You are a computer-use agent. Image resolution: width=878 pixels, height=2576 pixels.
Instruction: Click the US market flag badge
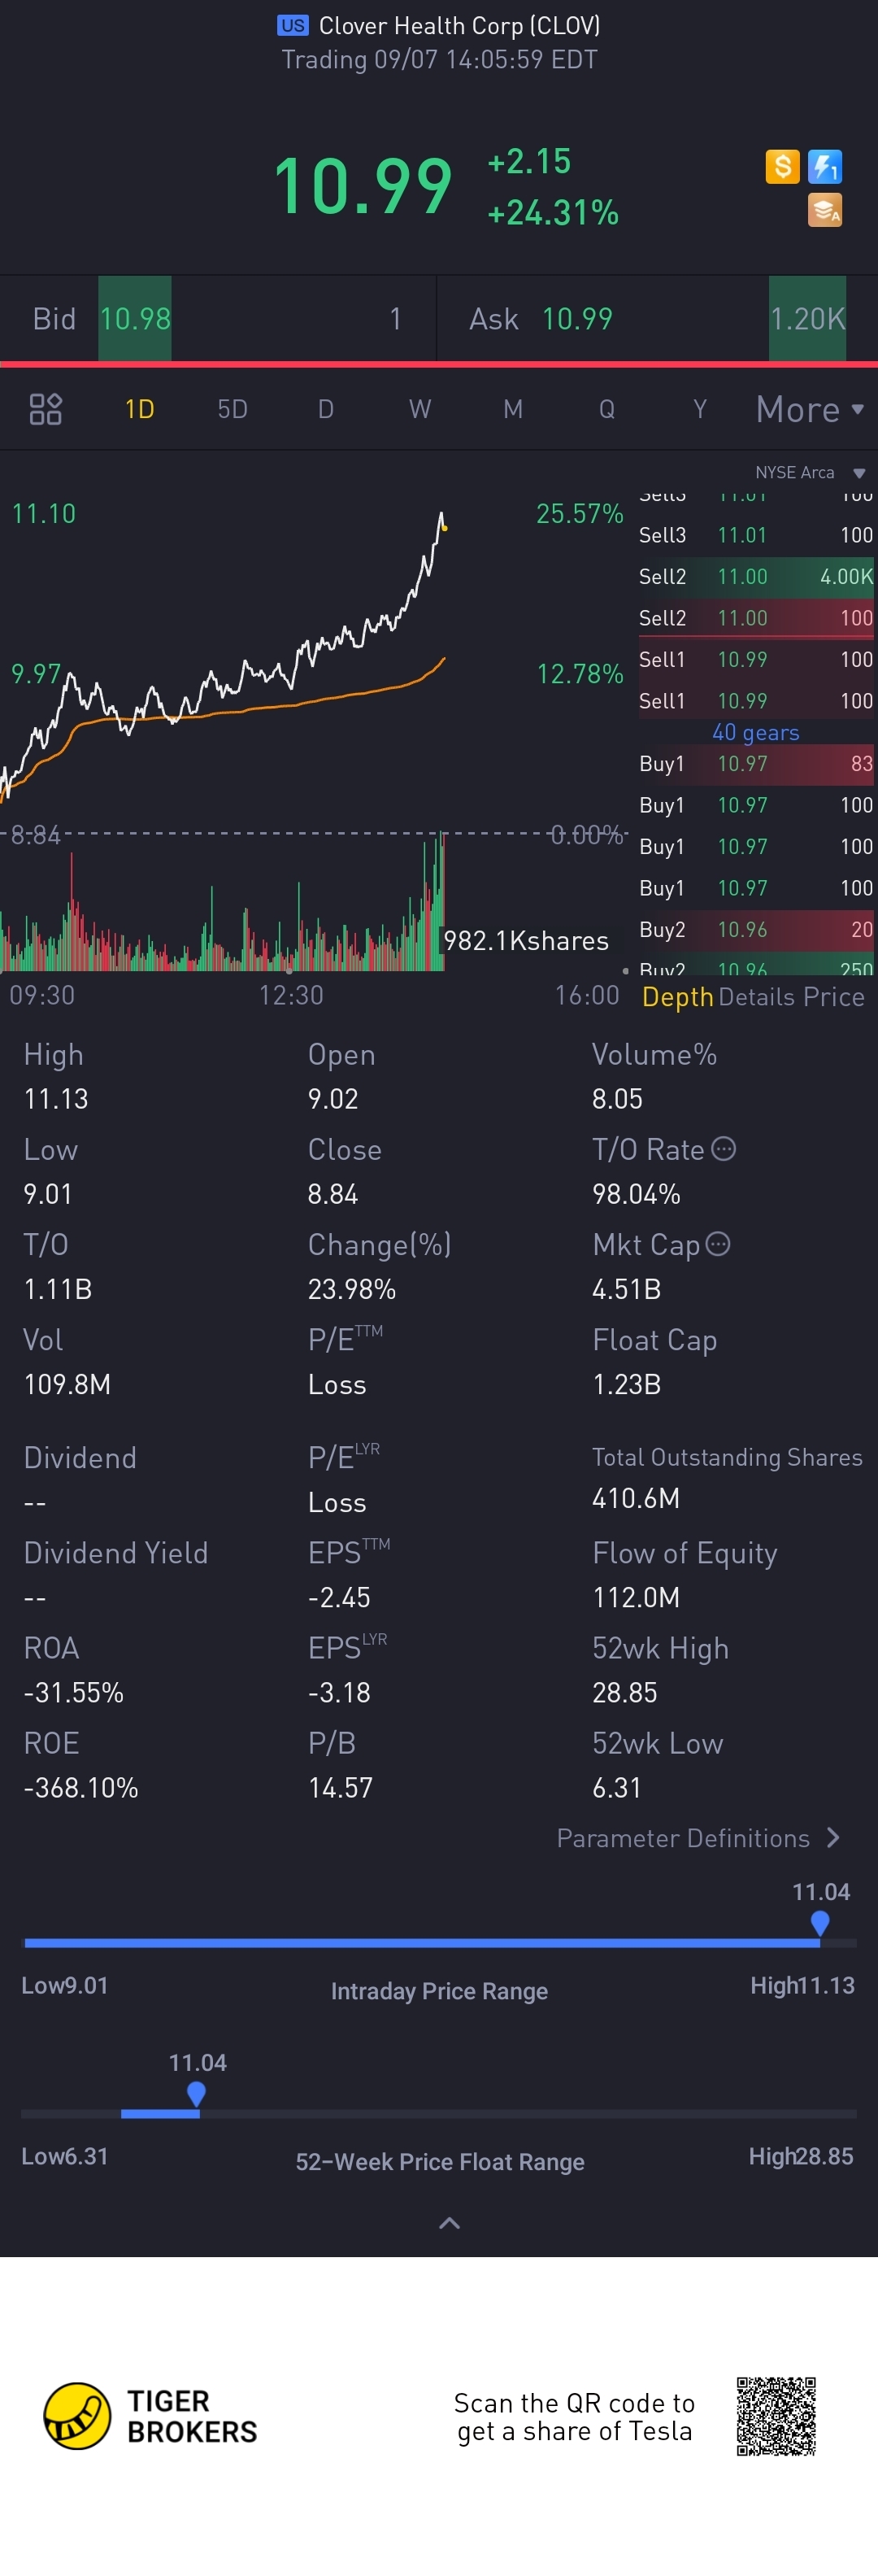(293, 26)
